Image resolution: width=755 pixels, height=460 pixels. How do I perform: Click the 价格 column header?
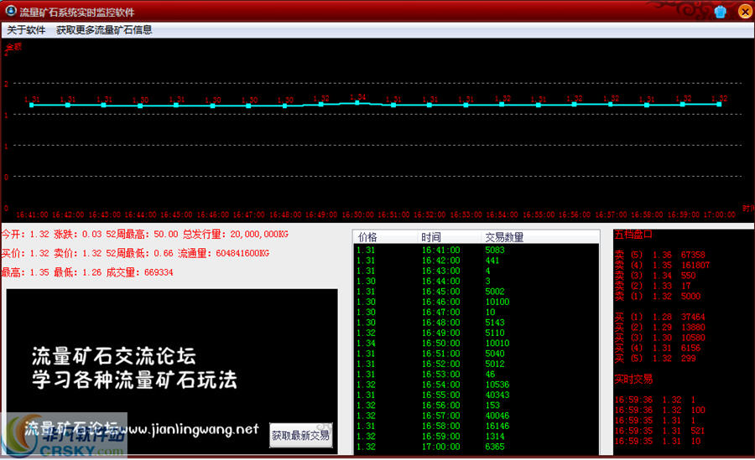coord(385,237)
